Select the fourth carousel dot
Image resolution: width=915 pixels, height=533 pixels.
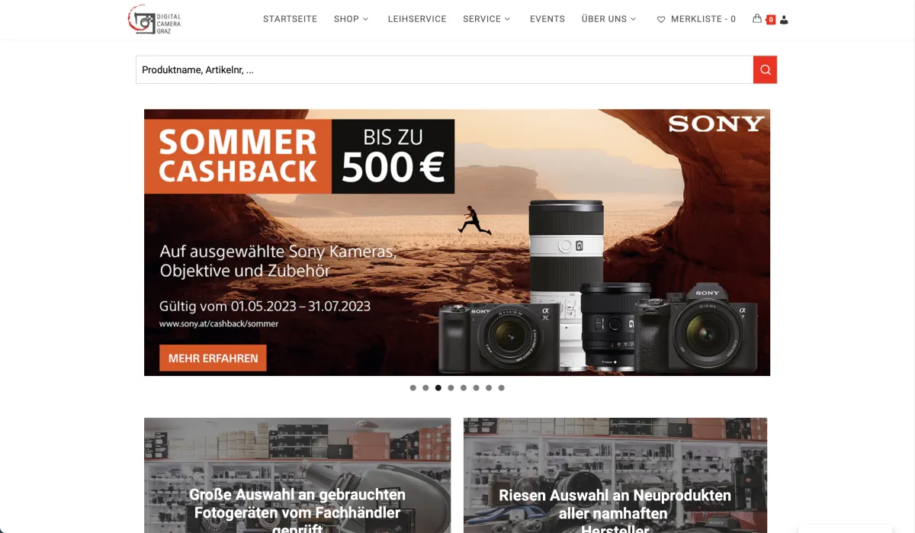(x=451, y=387)
